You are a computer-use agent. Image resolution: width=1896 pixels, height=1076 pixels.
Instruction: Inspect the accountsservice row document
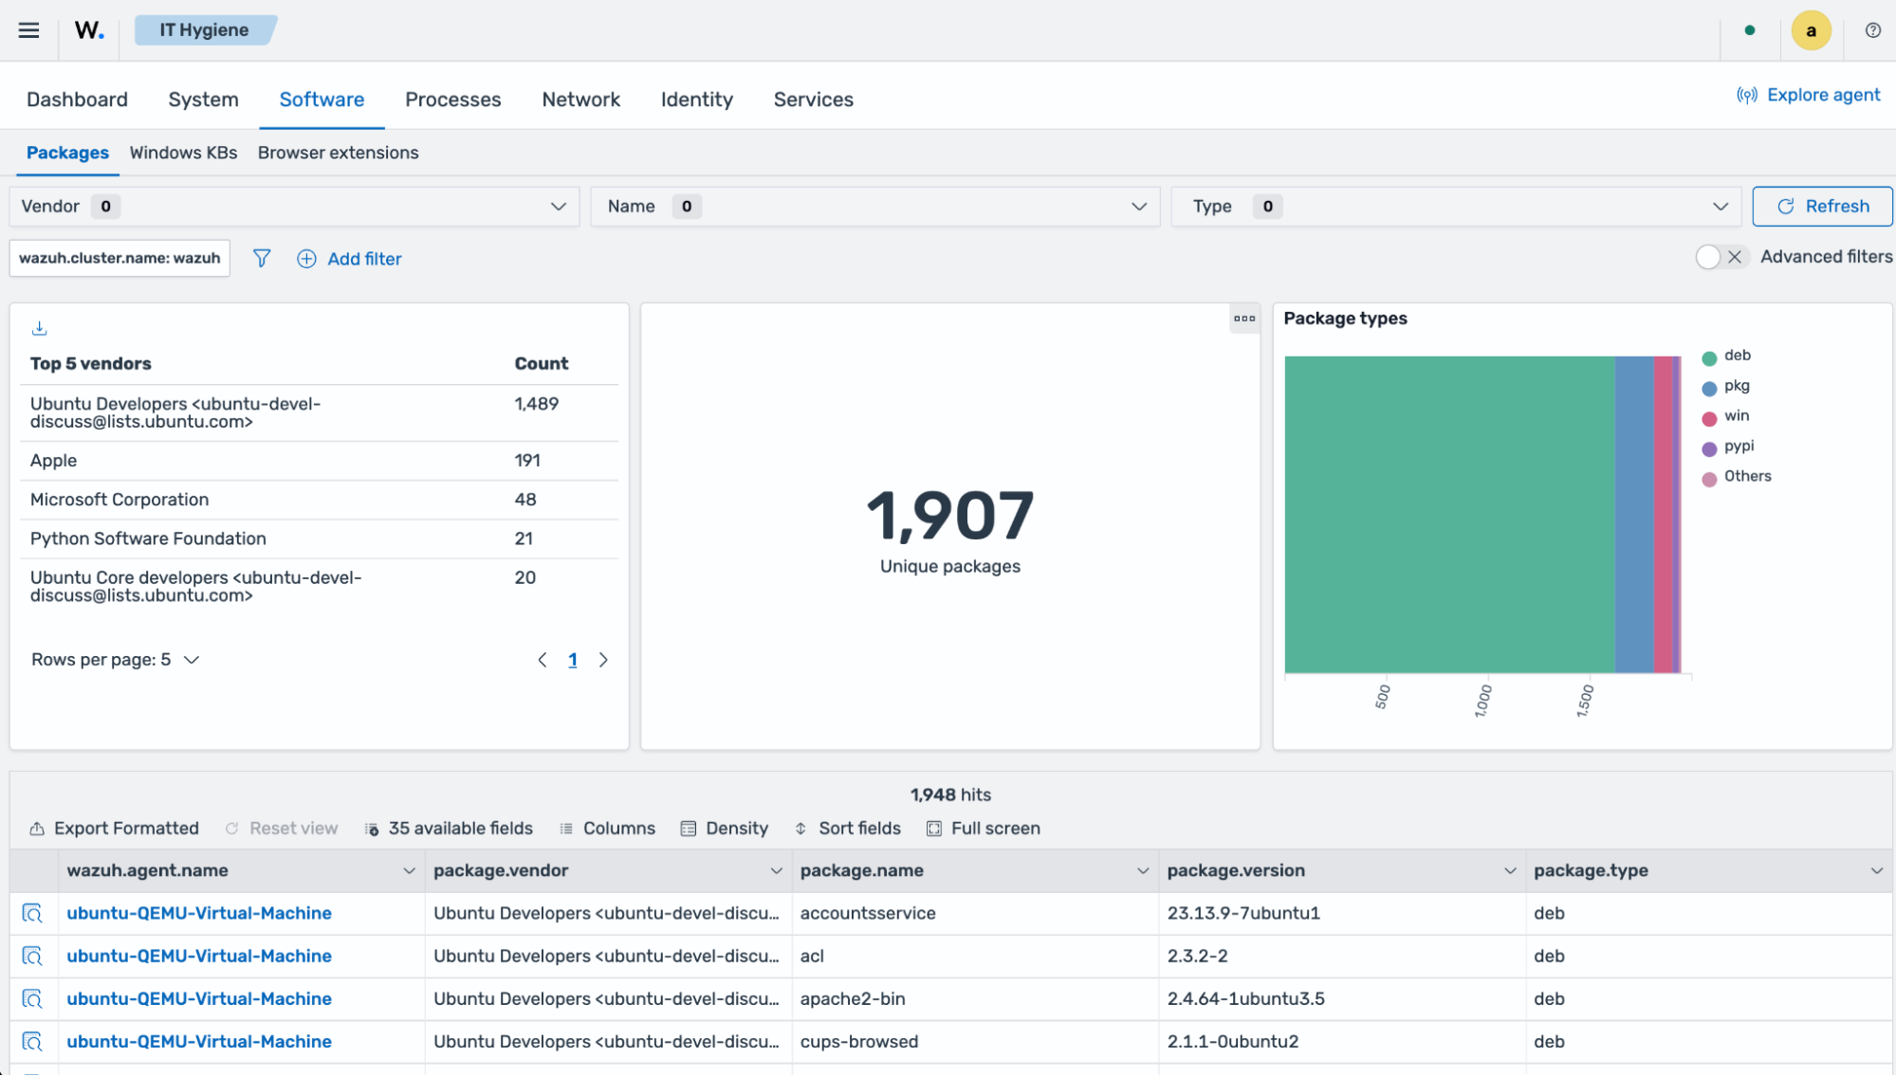[32, 913]
